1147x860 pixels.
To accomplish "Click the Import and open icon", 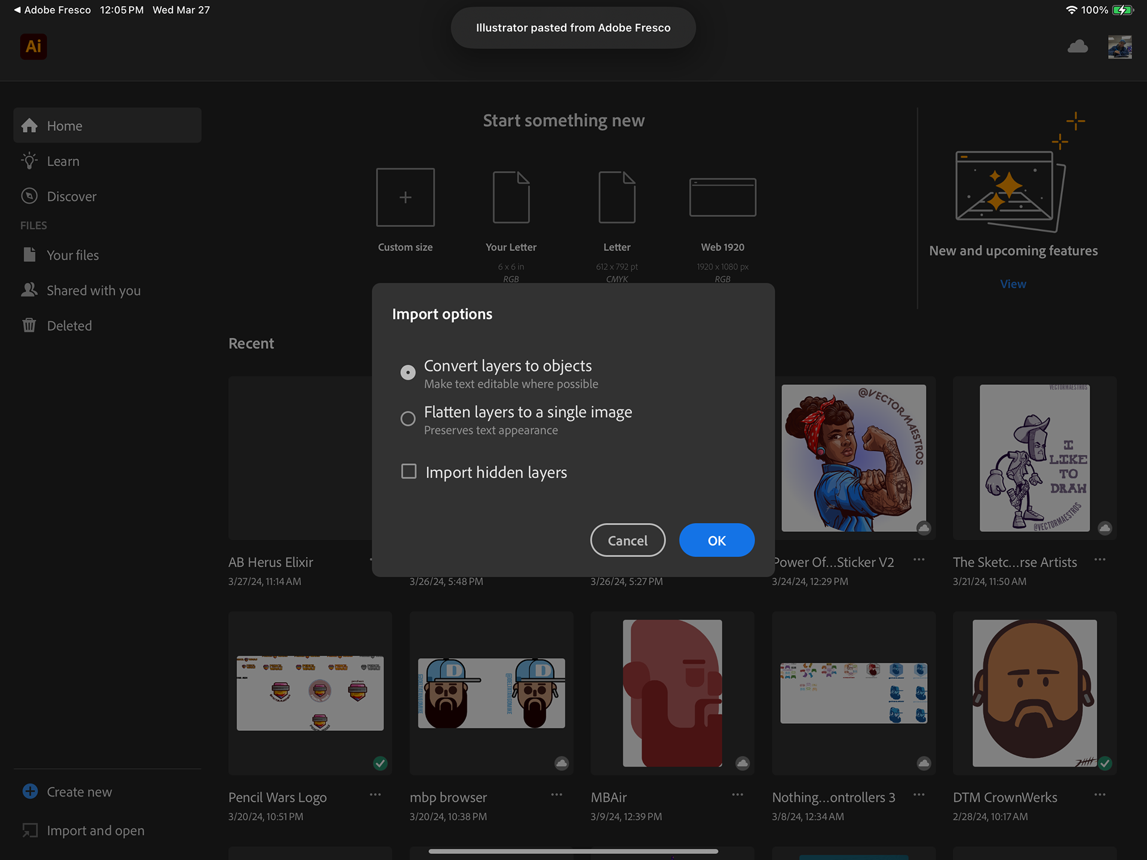I will pyautogui.click(x=30, y=830).
